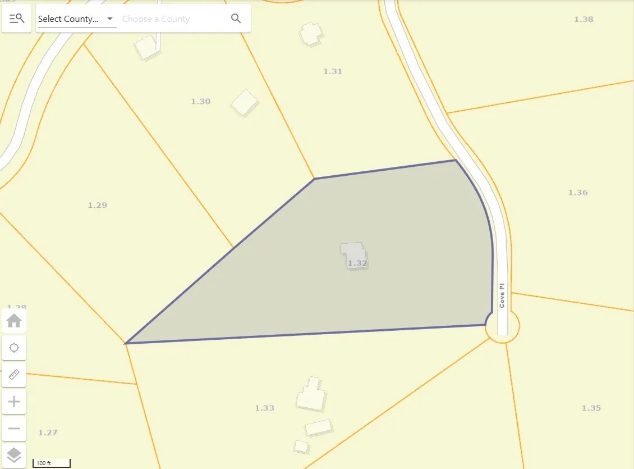634x469 pixels.
Task: Expand the Select County dropdown
Action: (x=77, y=19)
